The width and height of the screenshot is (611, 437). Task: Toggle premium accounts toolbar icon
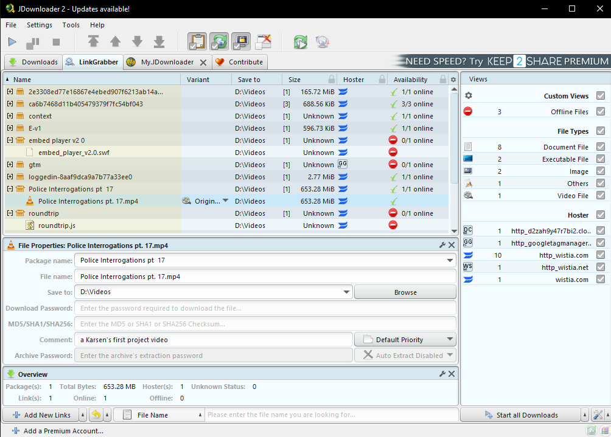(x=241, y=41)
